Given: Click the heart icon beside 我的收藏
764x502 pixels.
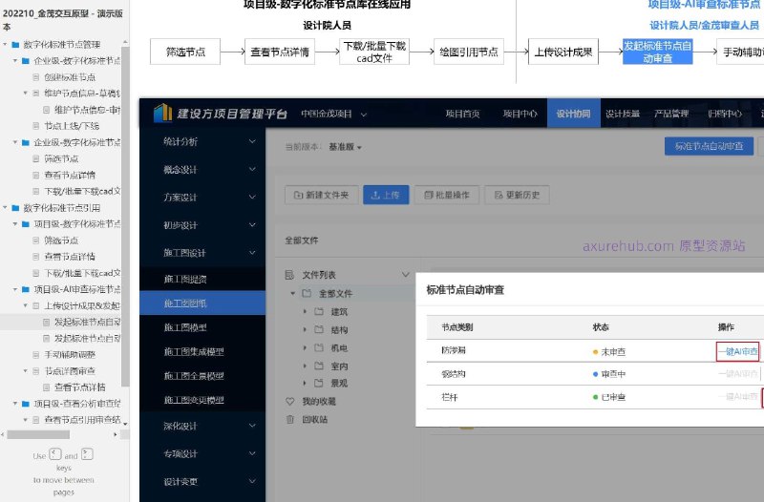Looking at the screenshot, I should pos(290,401).
